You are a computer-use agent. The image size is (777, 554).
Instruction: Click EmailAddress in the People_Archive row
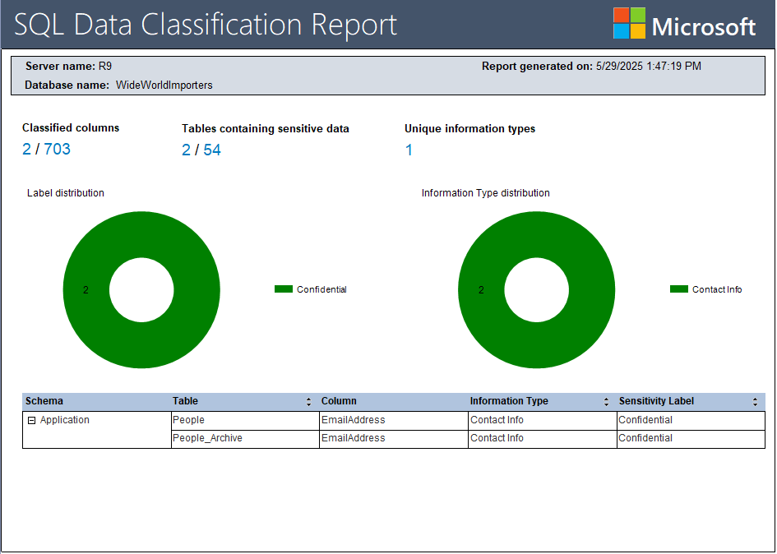(x=353, y=438)
